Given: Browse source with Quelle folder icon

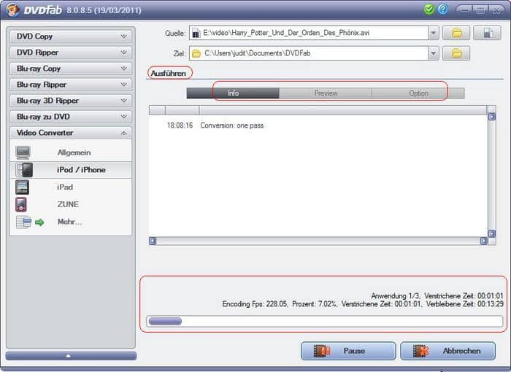Looking at the screenshot, I should click(456, 33).
